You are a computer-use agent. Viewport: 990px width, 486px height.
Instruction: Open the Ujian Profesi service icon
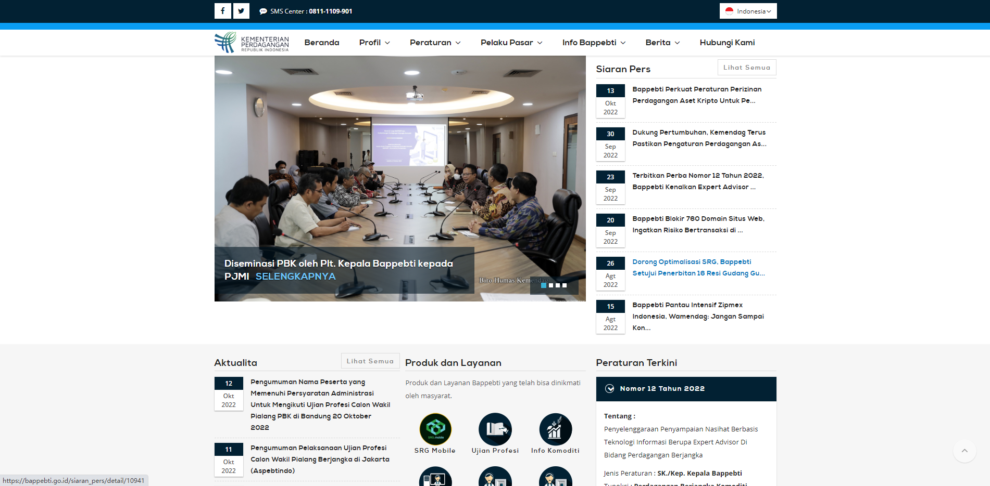pos(495,429)
